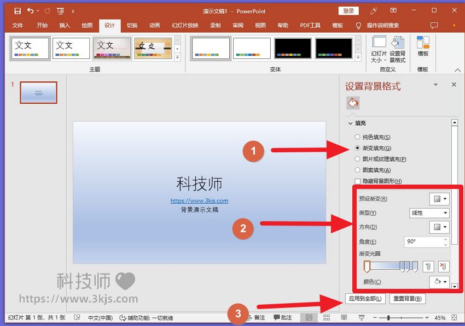Select slide 1 thumbnail in the panel
The width and height of the screenshot is (465, 326).
(38, 93)
